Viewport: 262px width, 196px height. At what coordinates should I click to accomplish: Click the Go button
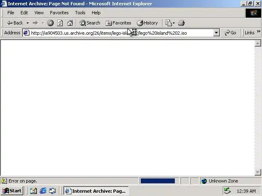coord(230,33)
